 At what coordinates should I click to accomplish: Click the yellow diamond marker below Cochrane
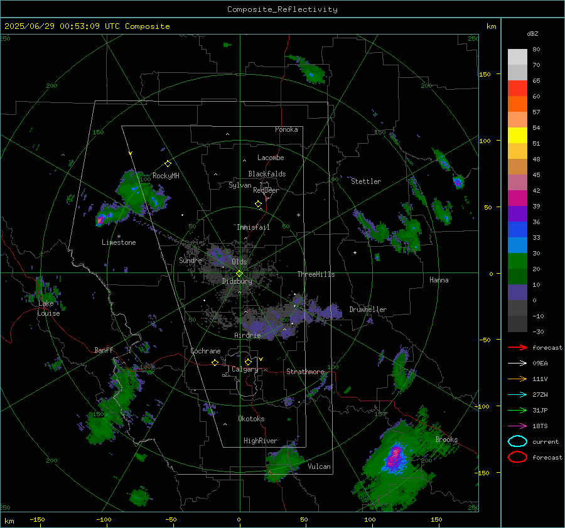click(215, 362)
